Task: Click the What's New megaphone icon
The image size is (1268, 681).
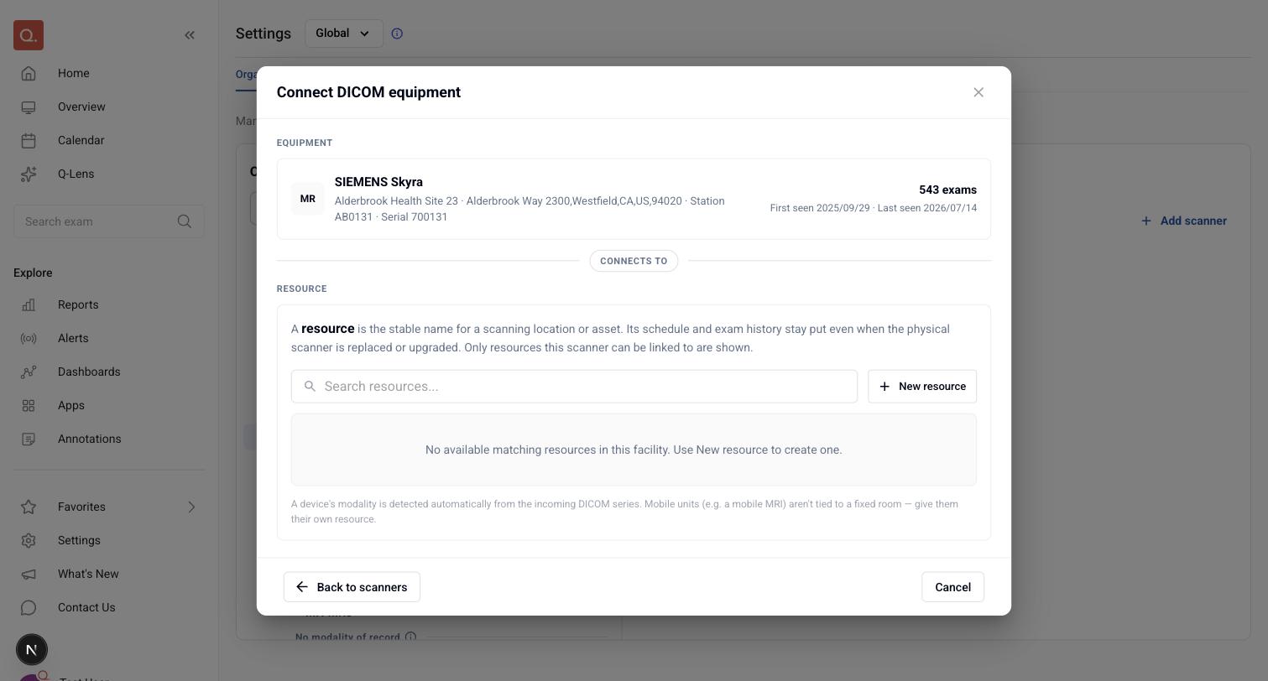Action: tap(29, 574)
